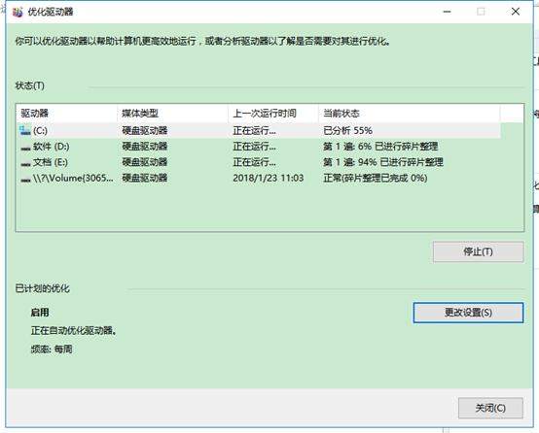Click 正在运行... in the (C:) row
539x433 pixels.
point(254,131)
